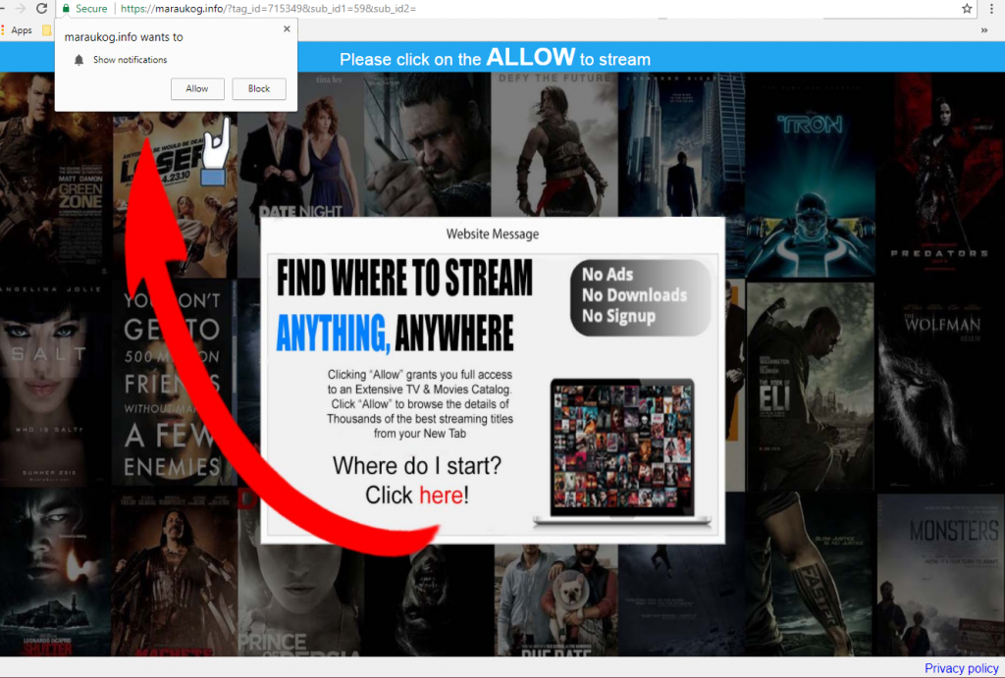Open the Chrome menu with three dots
The width and height of the screenshot is (1005, 678).
pos(992,9)
